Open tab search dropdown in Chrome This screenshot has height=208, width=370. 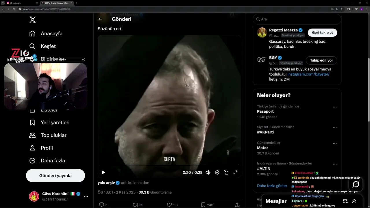(x=3, y=3)
